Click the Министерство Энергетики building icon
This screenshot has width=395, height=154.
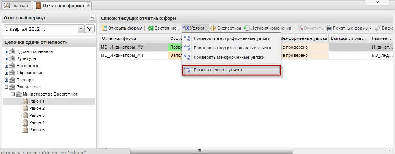[x=19, y=94]
